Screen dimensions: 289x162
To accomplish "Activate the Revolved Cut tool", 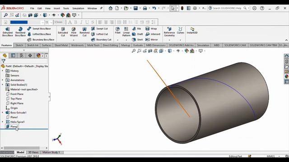I will coord(84,31).
